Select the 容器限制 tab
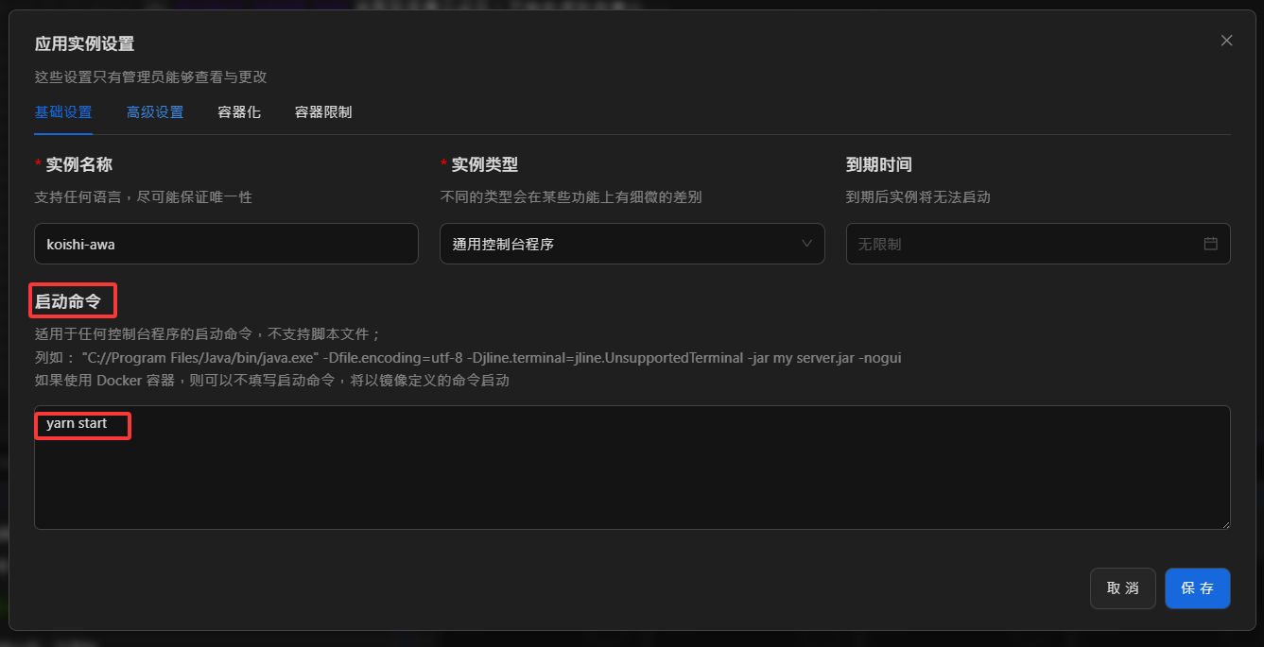Screen dimensions: 1264x647 (x=322, y=111)
